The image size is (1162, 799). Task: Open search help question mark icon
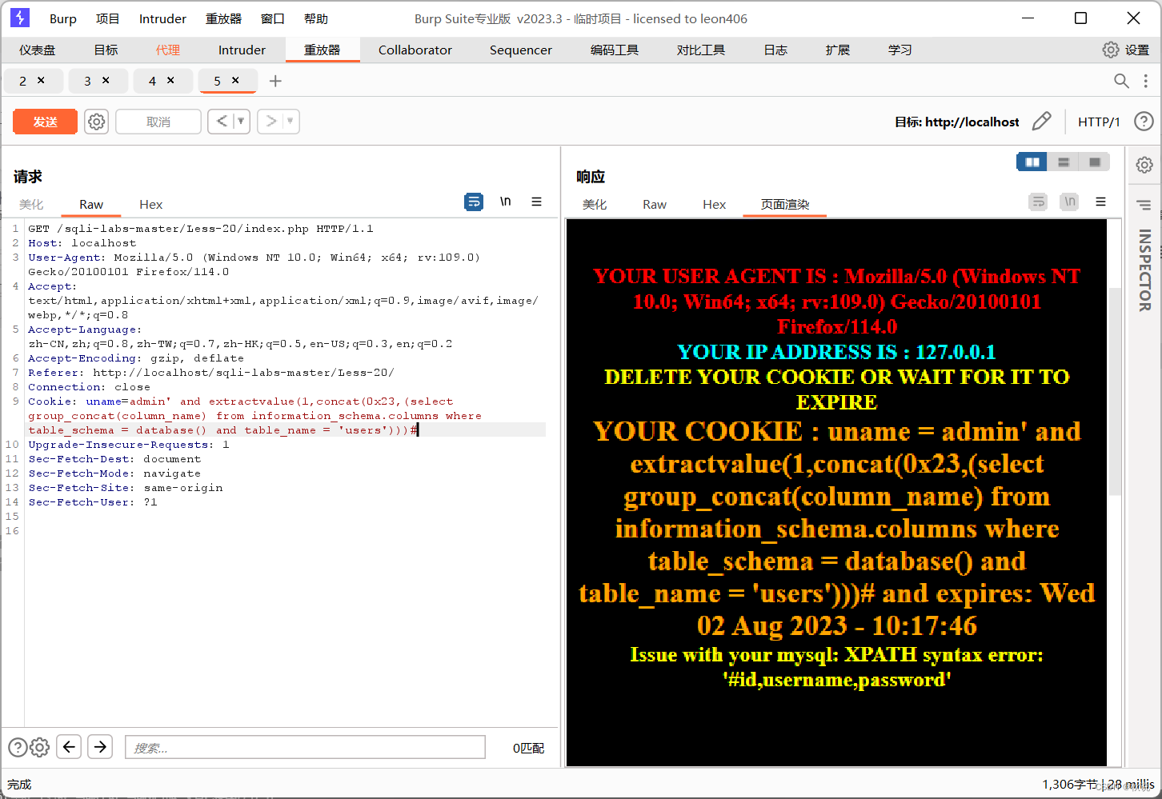(x=18, y=747)
